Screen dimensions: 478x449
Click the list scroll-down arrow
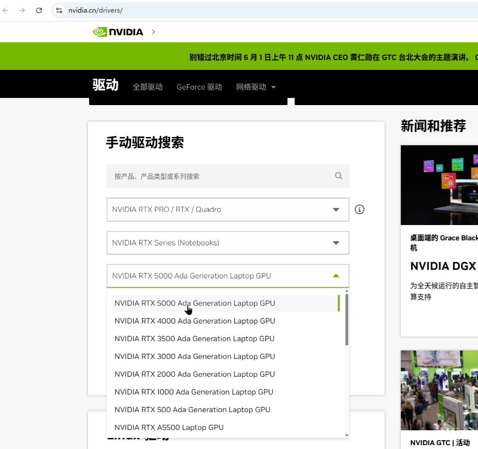[x=347, y=435]
